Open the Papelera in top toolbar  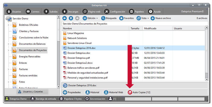tap(136, 12)
